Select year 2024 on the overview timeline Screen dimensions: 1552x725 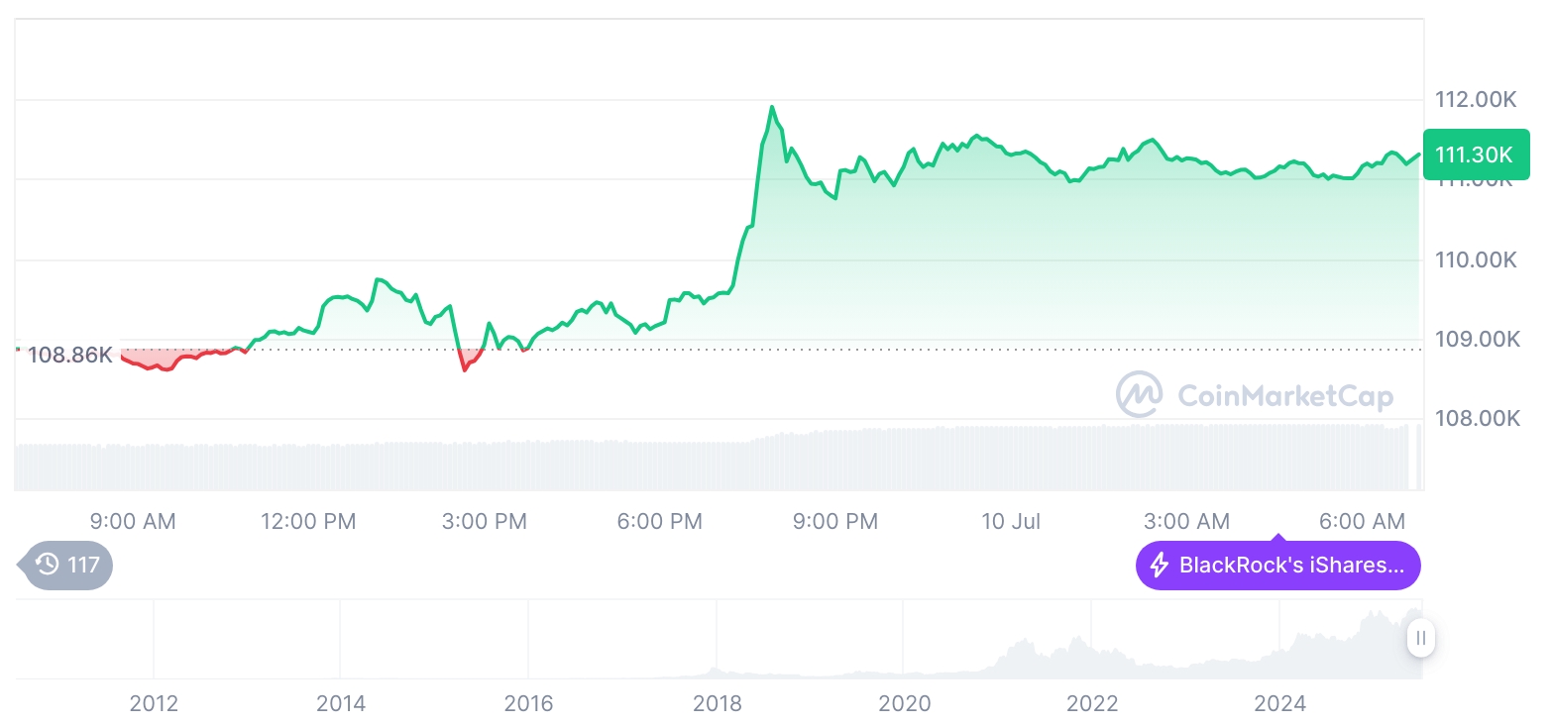click(x=1279, y=703)
